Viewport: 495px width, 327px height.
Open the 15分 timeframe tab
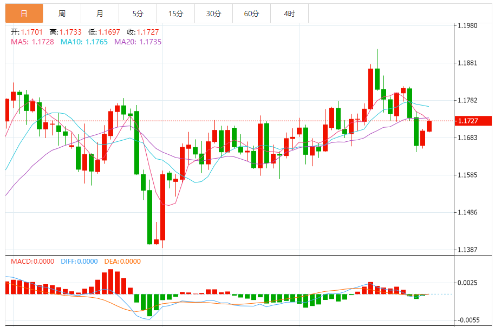(176, 14)
